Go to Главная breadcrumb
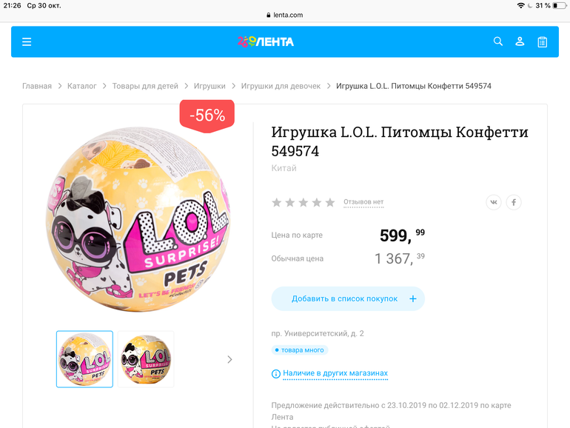570x428 pixels. (x=37, y=86)
